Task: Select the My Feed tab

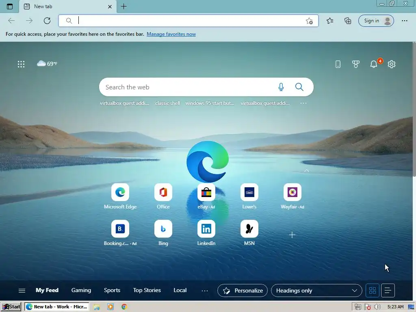Action: coord(47,290)
